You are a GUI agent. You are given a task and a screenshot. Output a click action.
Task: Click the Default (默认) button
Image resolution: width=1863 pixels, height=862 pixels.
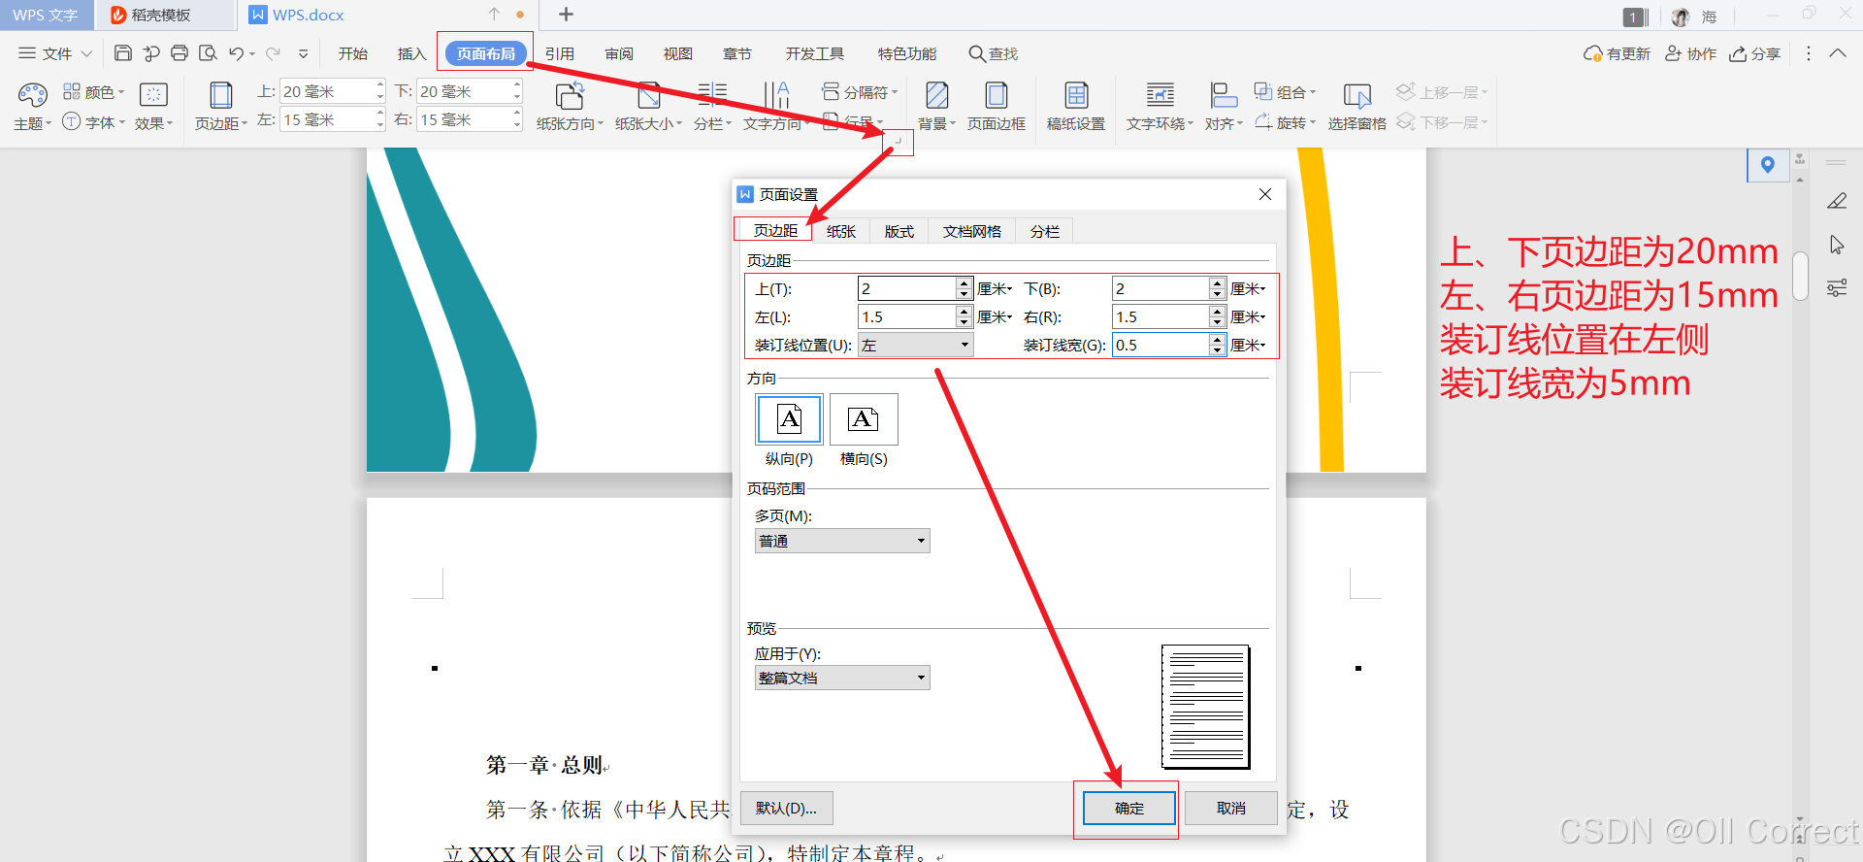(786, 808)
